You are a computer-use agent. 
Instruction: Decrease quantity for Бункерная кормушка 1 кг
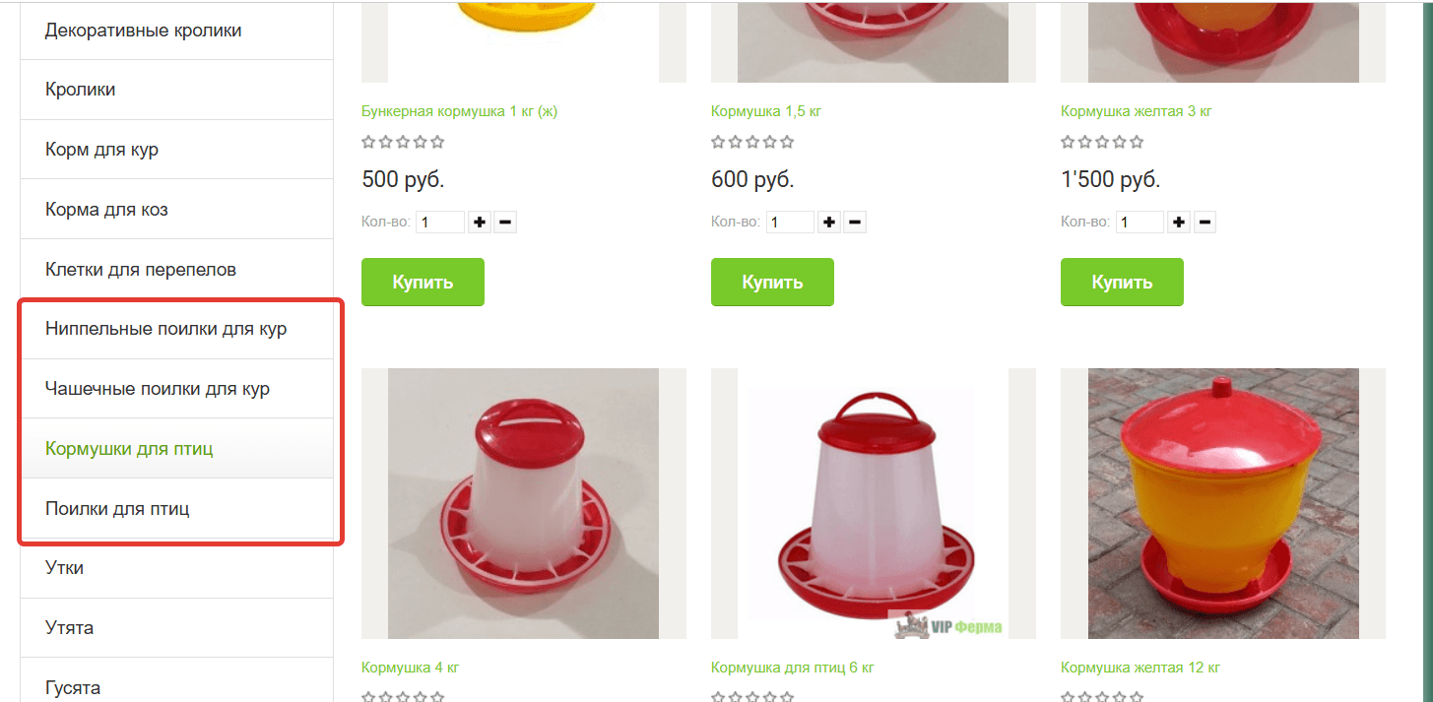coord(505,223)
